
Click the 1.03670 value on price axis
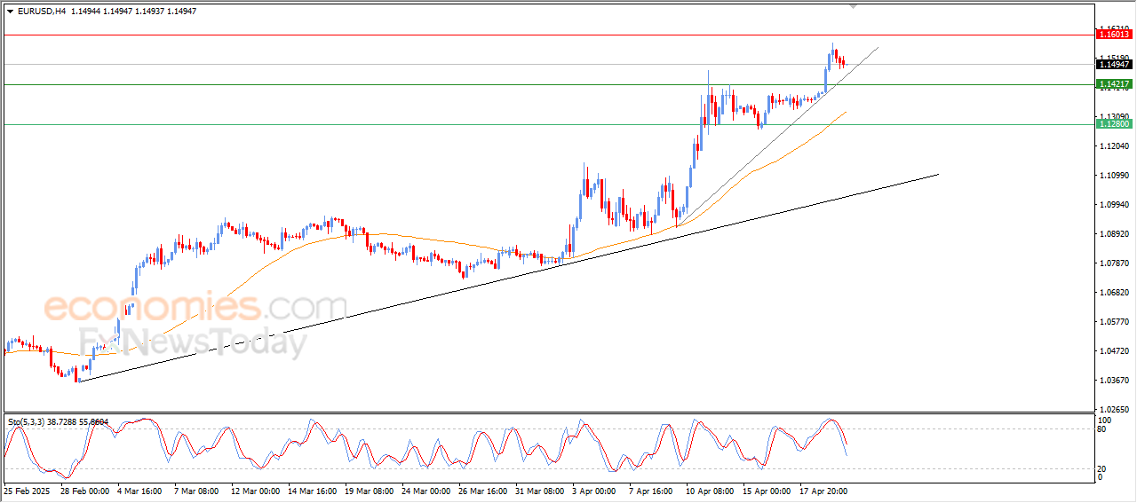(1114, 381)
